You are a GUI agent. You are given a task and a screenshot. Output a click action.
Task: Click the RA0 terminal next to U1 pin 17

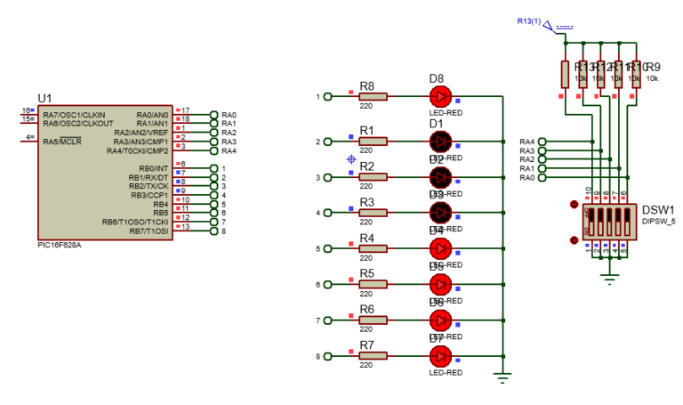213,115
